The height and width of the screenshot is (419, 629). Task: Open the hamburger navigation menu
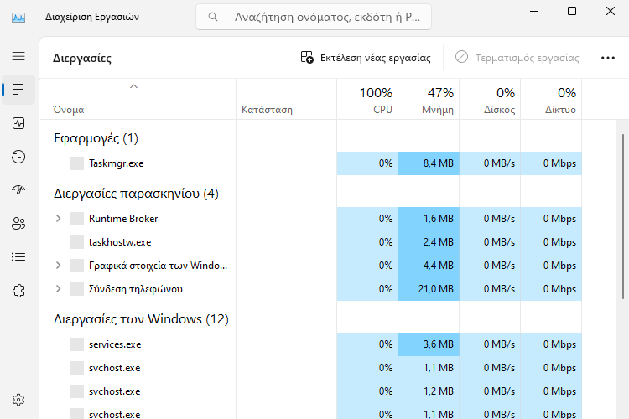point(18,56)
